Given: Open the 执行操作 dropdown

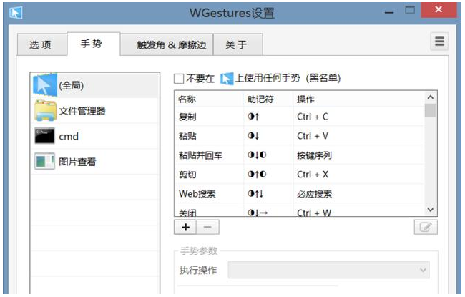Looking at the screenshot, I should [x=328, y=270].
